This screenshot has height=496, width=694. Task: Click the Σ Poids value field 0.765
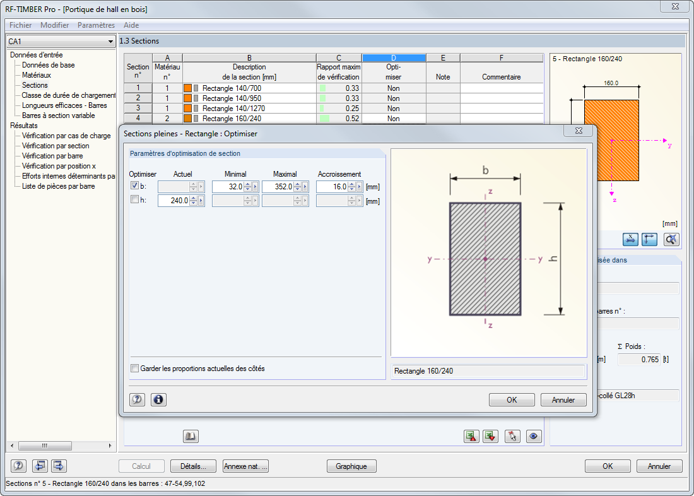[x=638, y=360]
